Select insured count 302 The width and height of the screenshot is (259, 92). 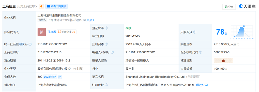pos(40,77)
